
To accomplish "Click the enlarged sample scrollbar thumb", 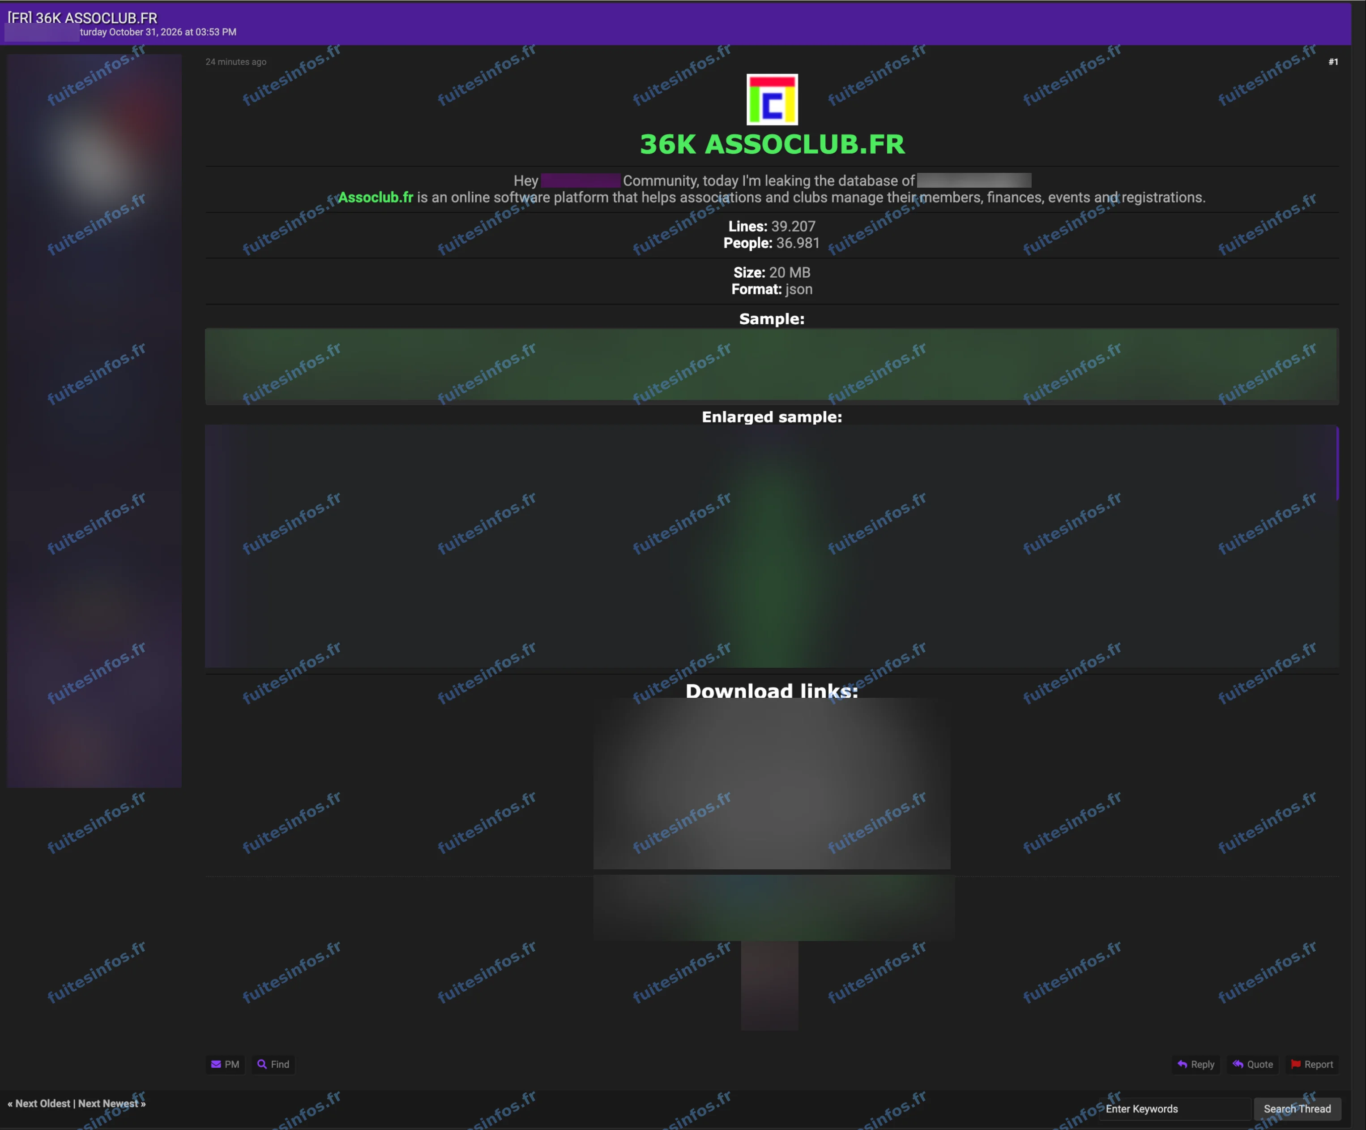I will [1337, 464].
